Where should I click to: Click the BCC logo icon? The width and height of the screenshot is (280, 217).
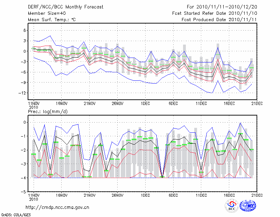(232, 205)
